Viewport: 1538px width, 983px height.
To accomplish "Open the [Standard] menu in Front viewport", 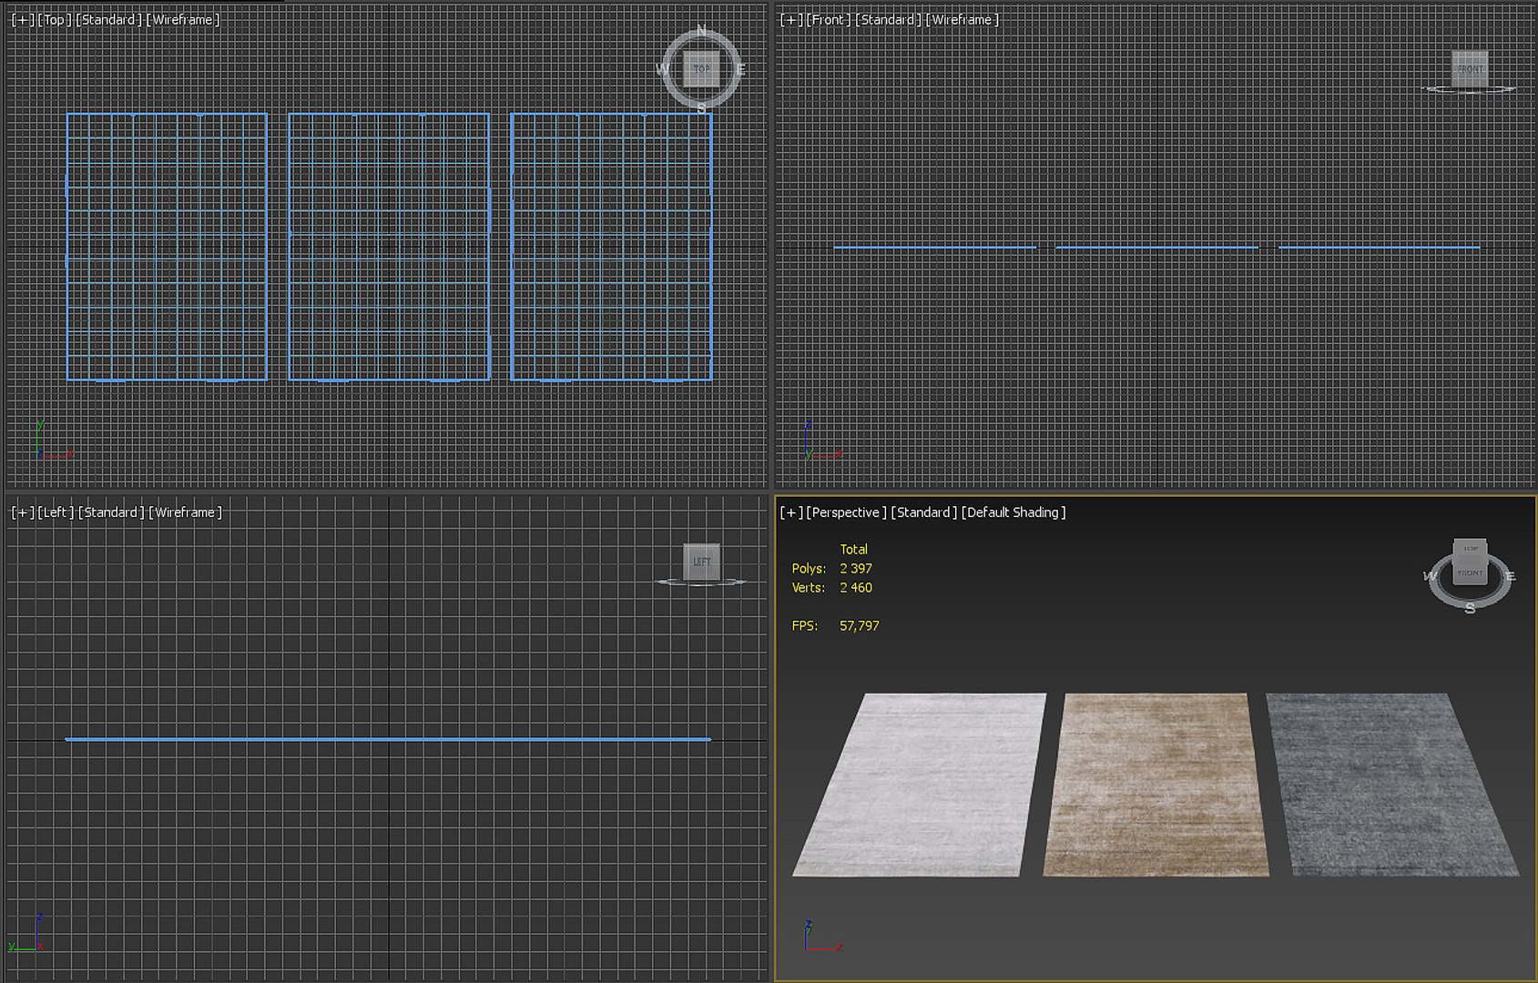I will 889,19.
